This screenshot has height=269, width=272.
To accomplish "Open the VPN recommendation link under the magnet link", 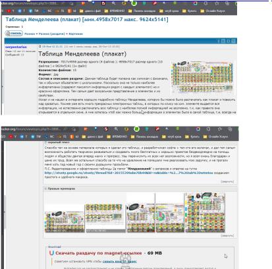I will 119,262.
